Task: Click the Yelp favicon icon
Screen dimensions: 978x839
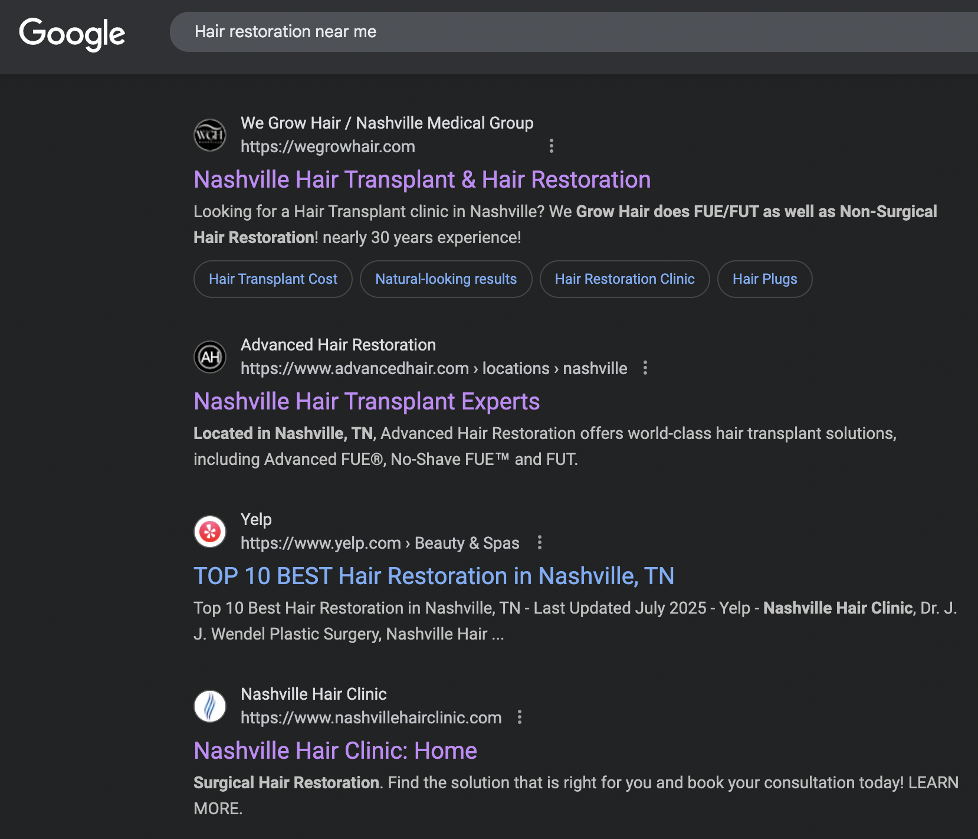Action: (x=210, y=532)
